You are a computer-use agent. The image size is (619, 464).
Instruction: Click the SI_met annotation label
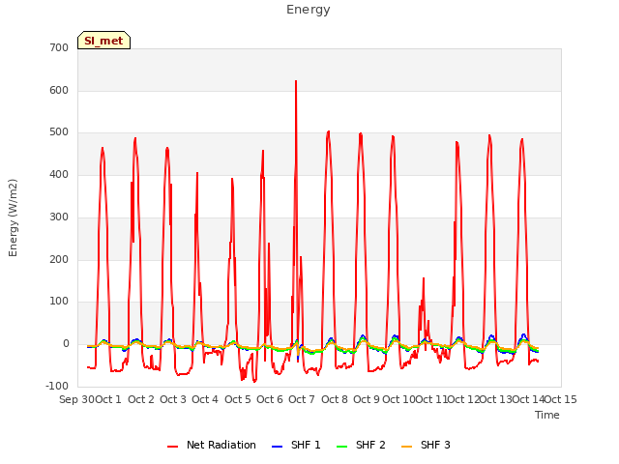(x=103, y=41)
